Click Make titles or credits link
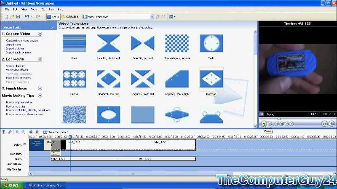This screenshot has height=189, width=337. [18, 78]
